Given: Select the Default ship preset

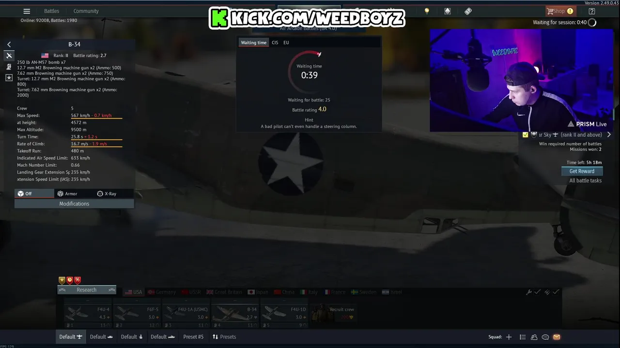Looking at the screenshot, I should point(163,337).
